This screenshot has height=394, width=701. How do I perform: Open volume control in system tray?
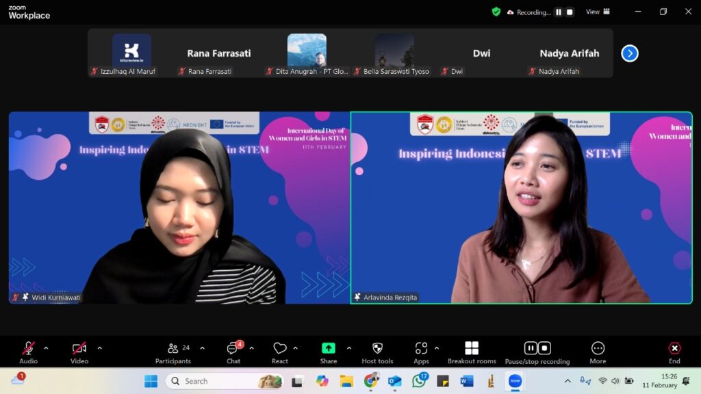tap(615, 381)
